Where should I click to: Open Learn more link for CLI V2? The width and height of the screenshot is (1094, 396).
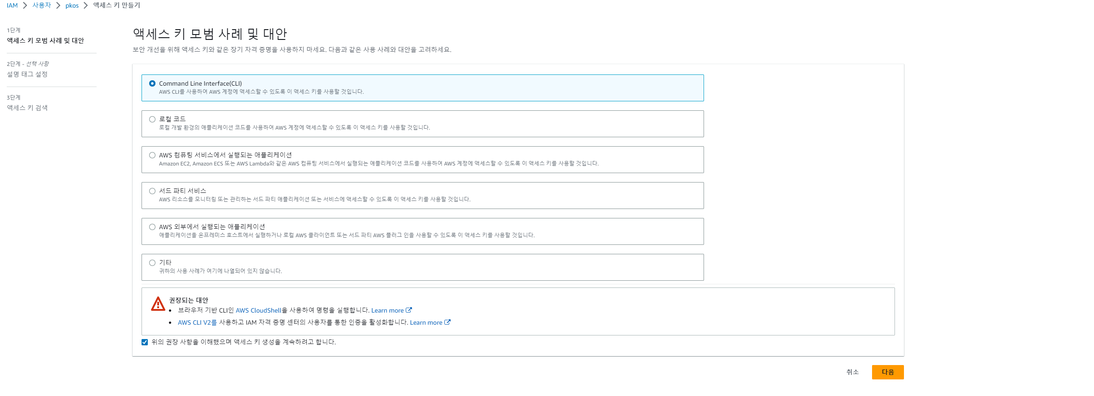426,322
